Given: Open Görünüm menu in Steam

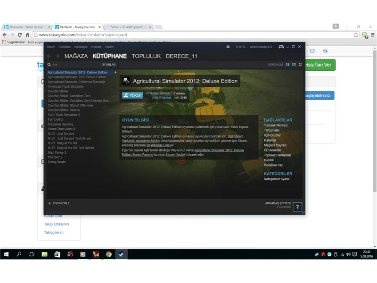Looking at the screenshot, I should coord(65,47).
